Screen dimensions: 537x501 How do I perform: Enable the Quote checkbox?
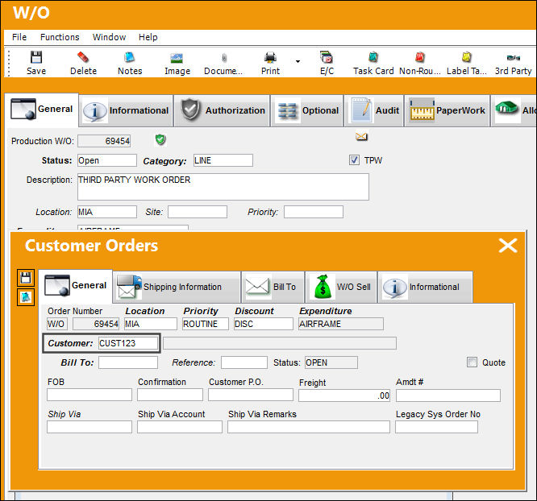coord(472,362)
